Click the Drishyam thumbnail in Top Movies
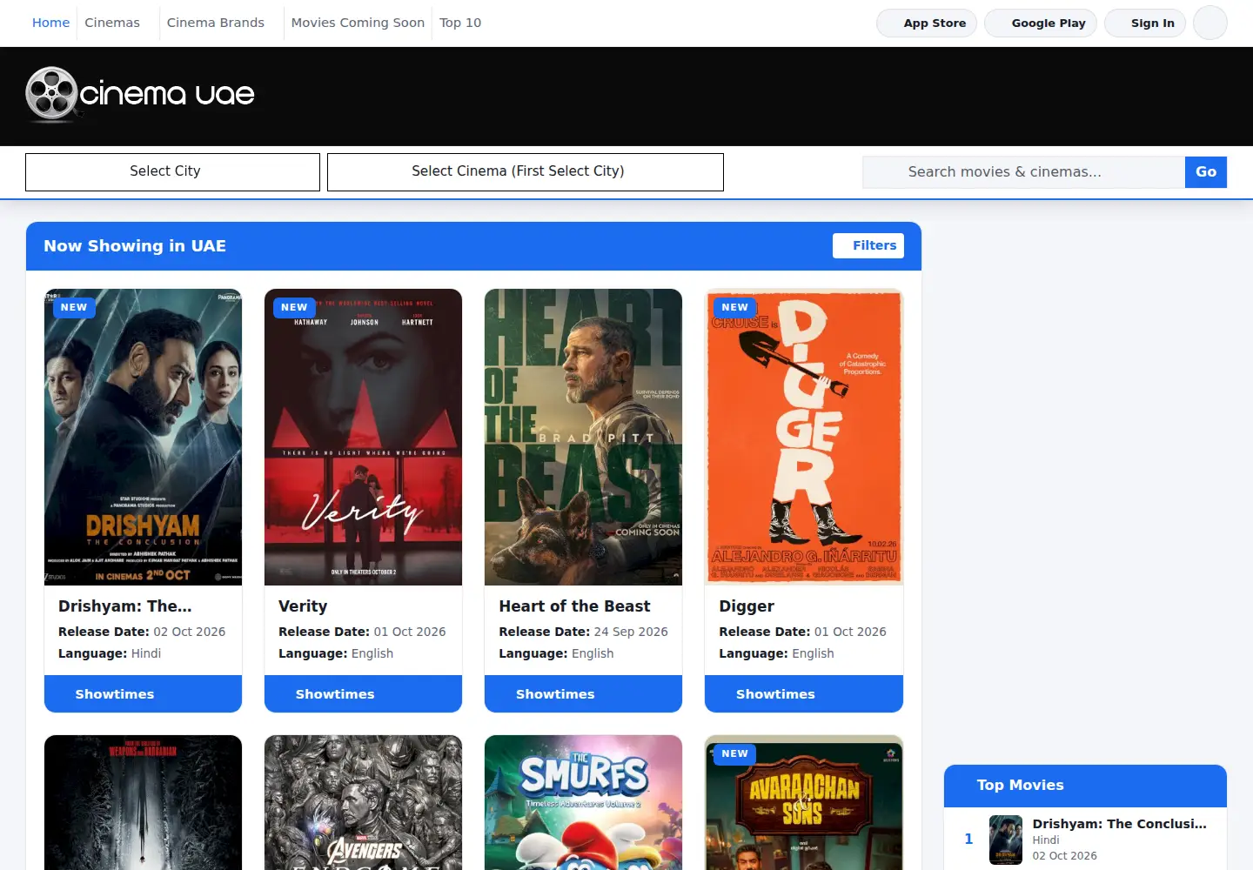The width and height of the screenshot is (1253, 870). pyautogui.click(x=1006, y=840)
